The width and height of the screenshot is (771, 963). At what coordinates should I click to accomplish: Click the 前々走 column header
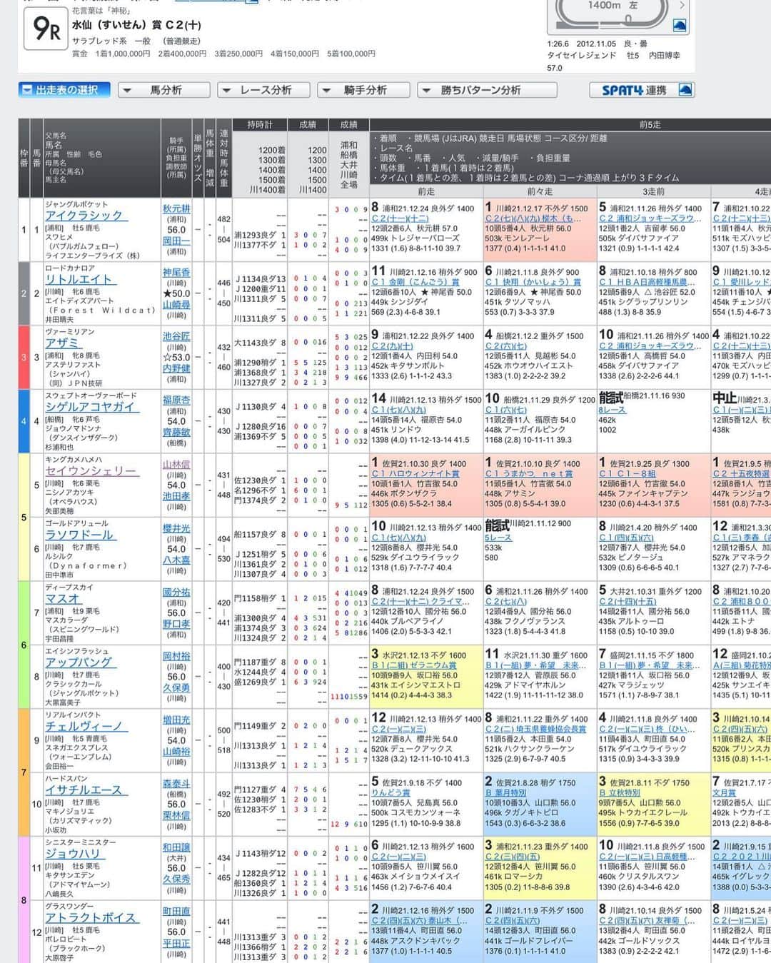coord(540,191)
